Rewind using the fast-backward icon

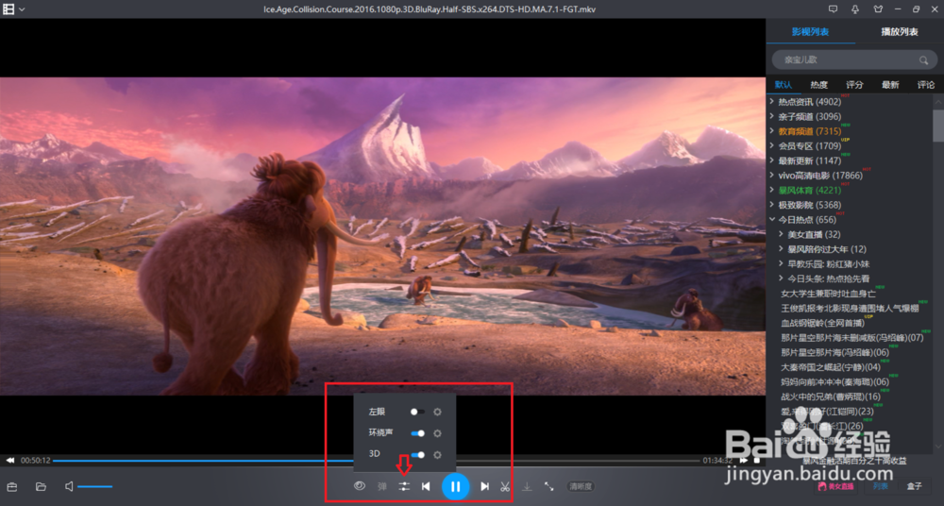[10, 461]
